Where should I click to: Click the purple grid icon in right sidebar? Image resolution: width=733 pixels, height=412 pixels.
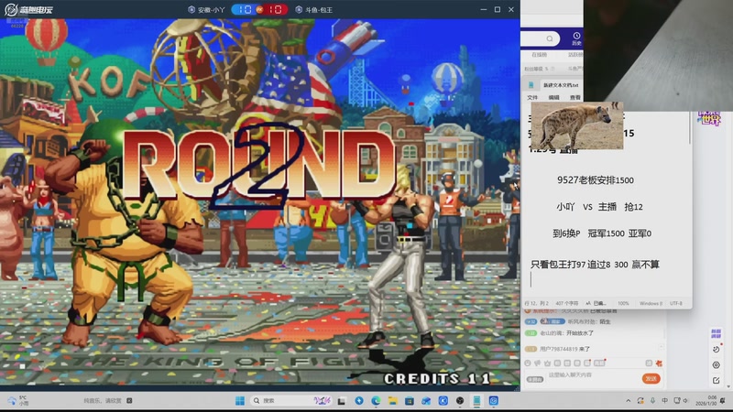point(716,333)
